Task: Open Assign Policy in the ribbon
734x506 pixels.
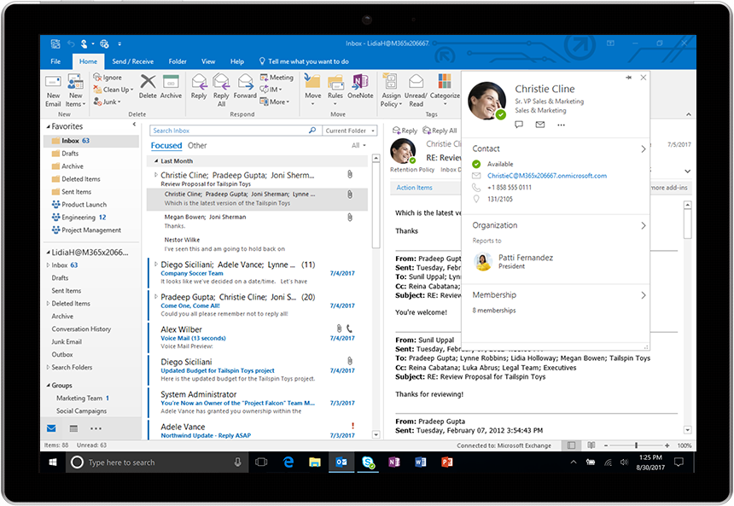Action: click(x=391, y=90)
